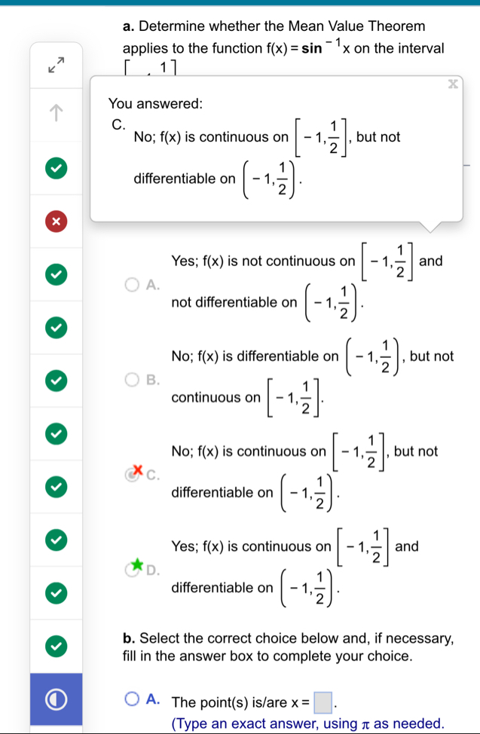The image size is (480, 734).
Task: Click the expand to fullscreen arrows icon
Action: pyautogui.click(x=56, y=66)
